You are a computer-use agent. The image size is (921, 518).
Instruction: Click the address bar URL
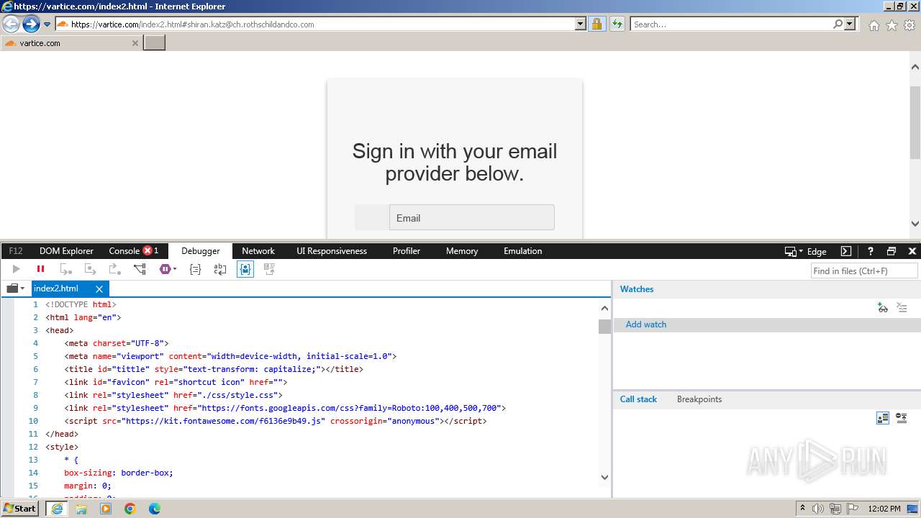point(193,24)
